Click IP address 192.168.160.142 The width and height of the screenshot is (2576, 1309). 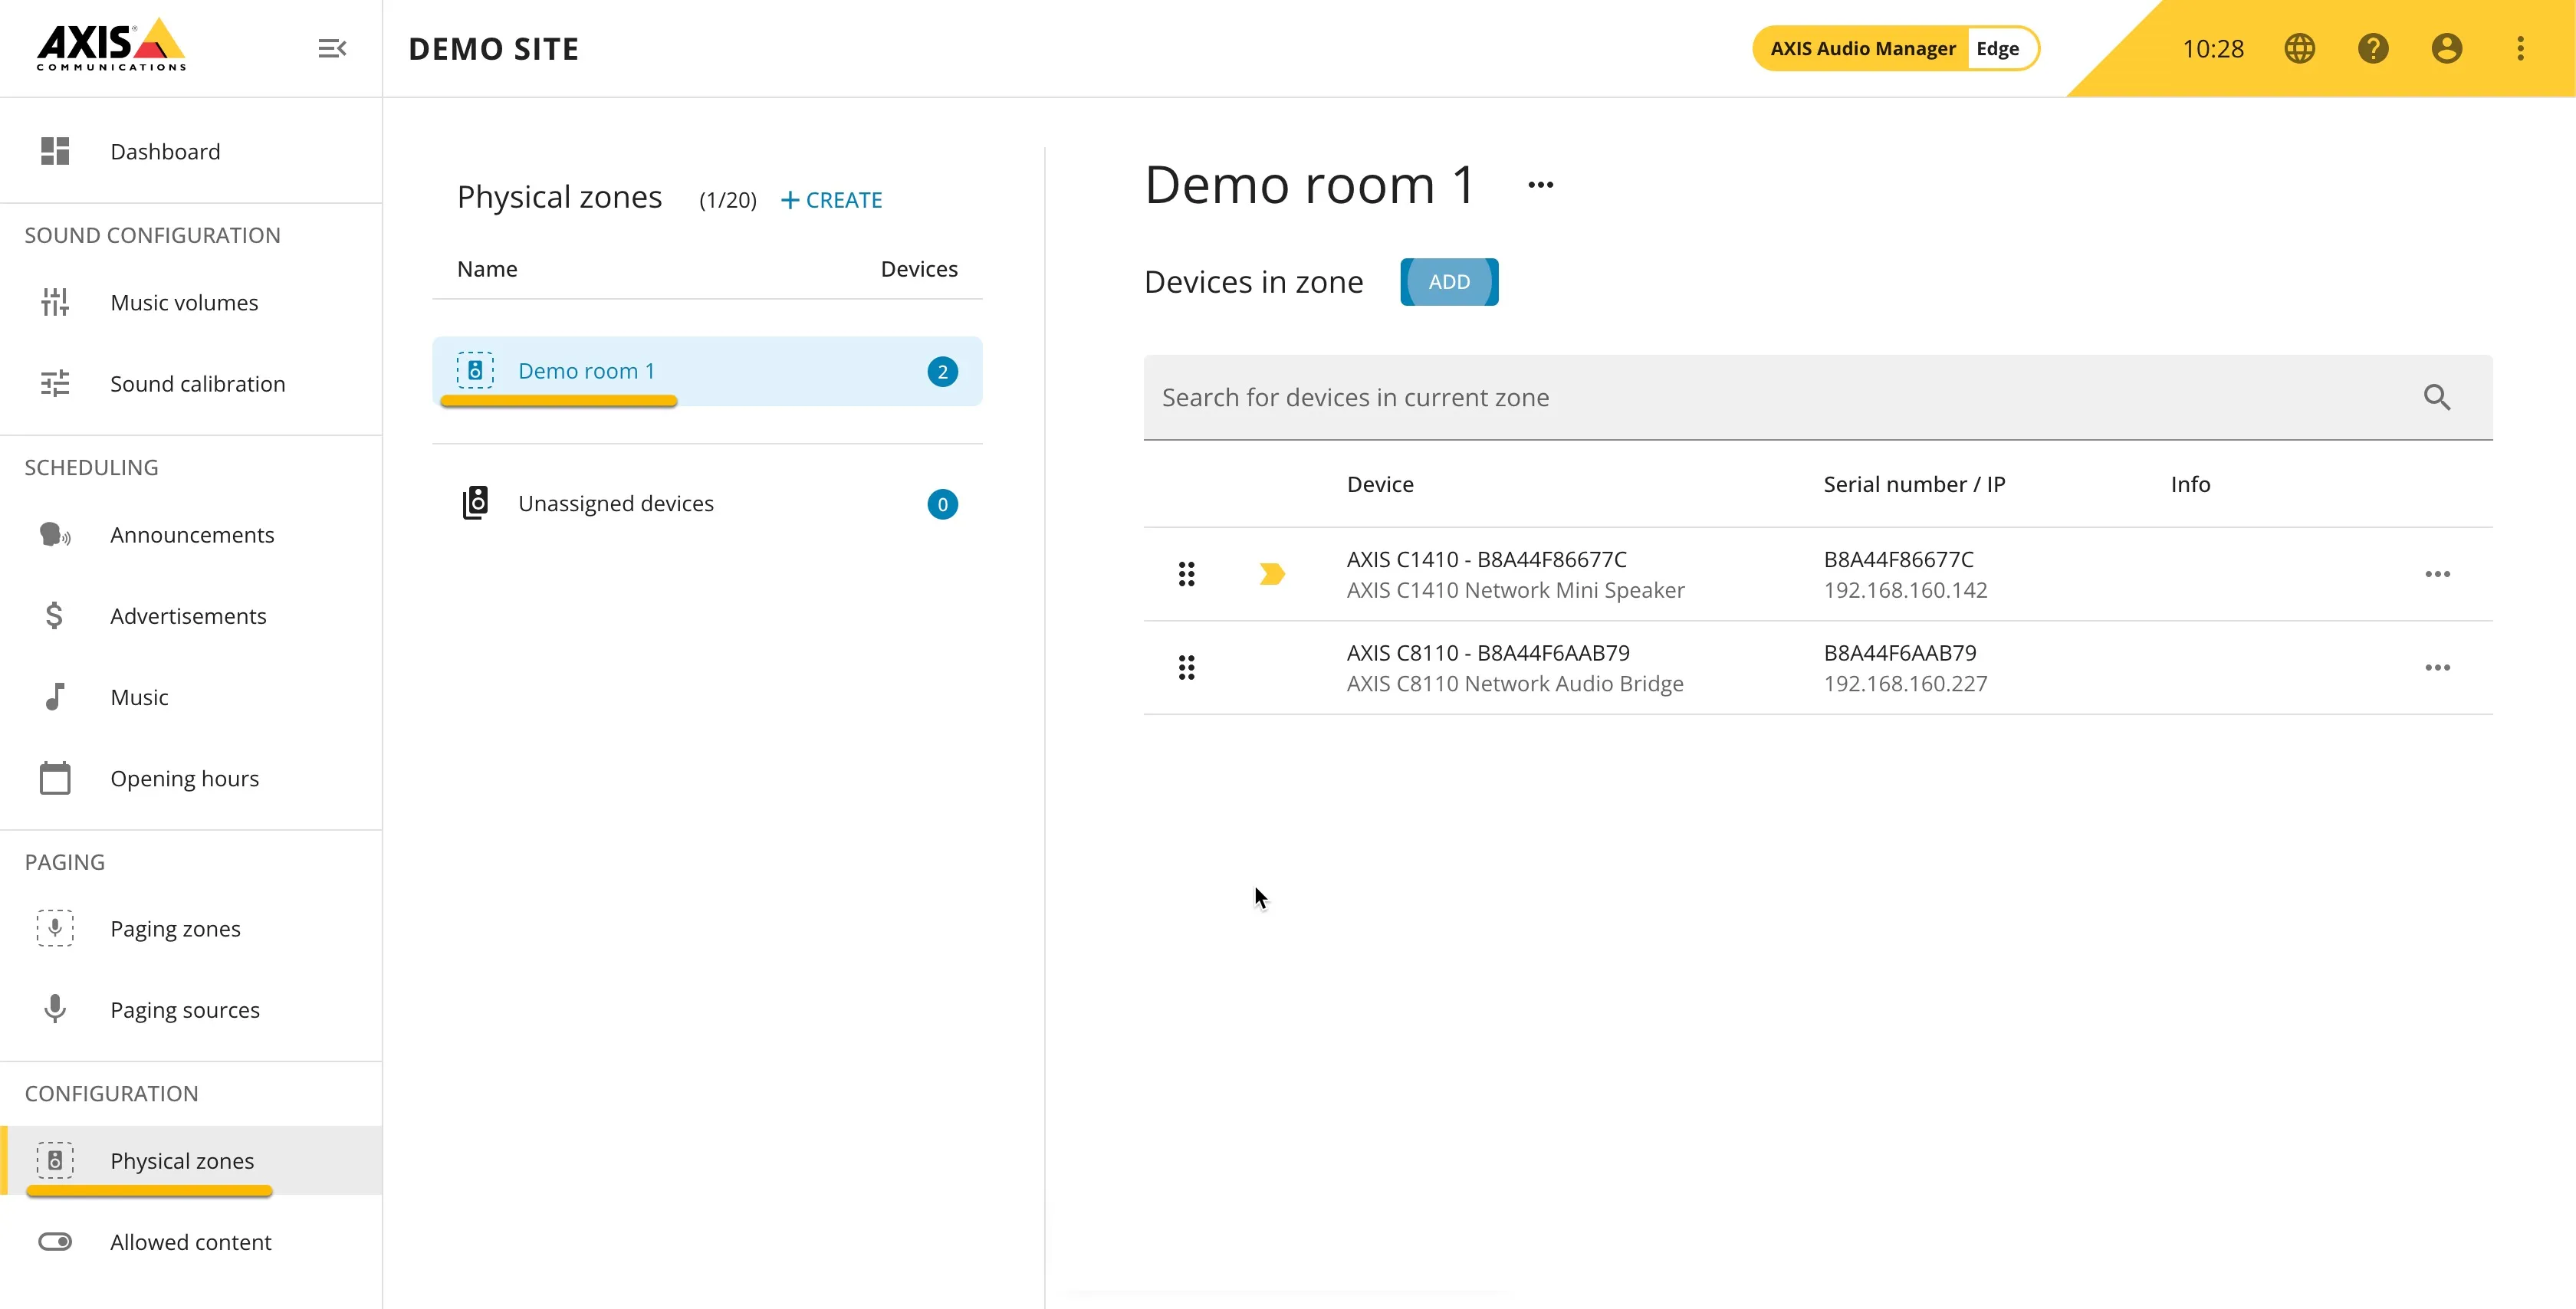1905,590
